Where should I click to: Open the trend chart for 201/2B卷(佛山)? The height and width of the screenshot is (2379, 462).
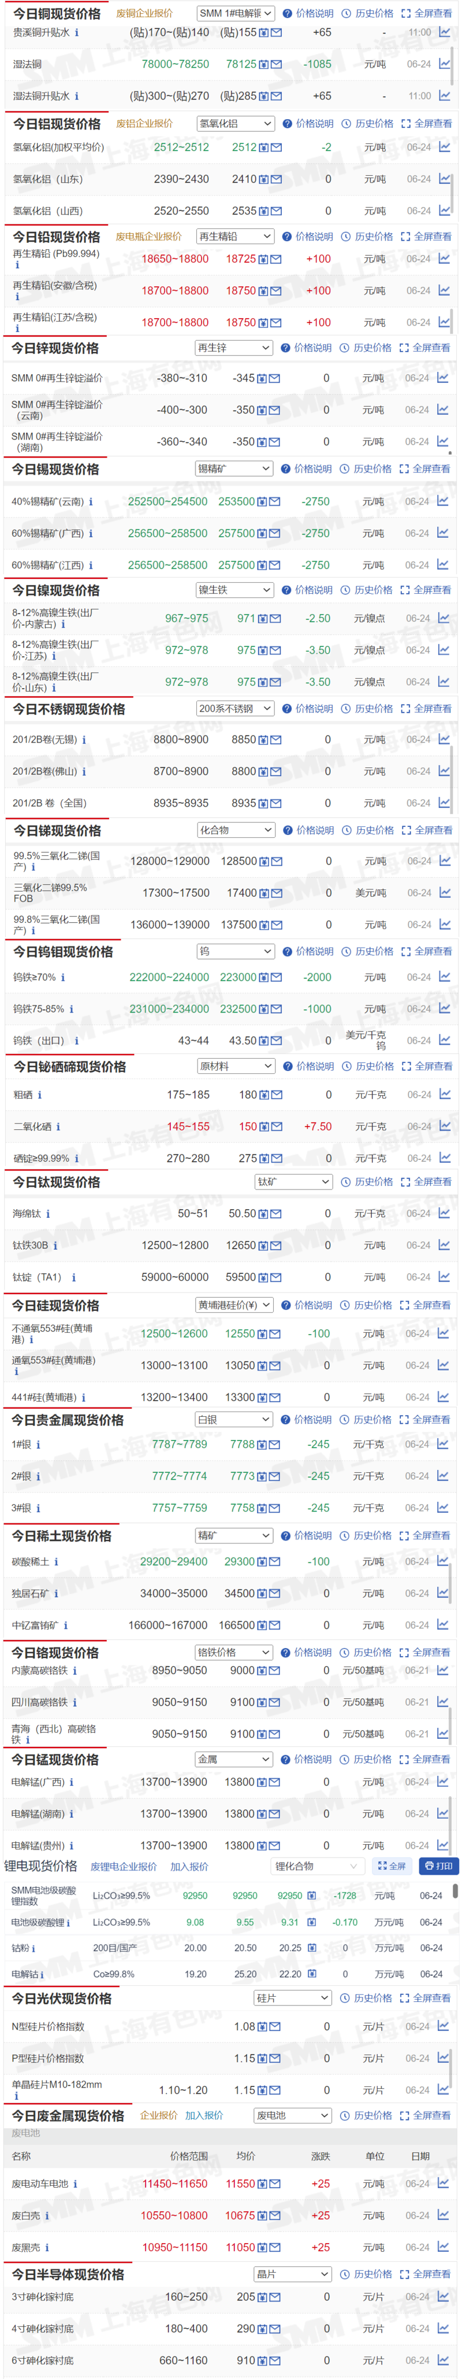445,771
